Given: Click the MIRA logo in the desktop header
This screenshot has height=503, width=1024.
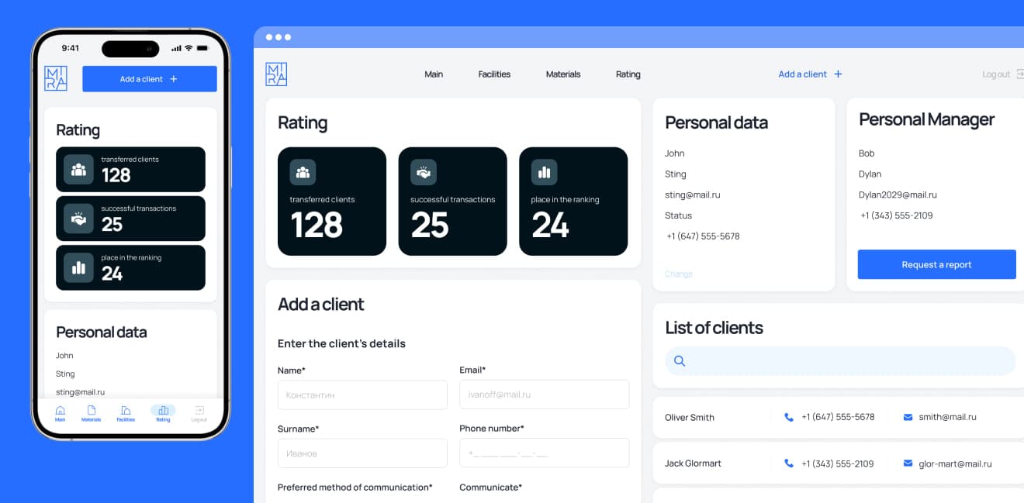Looking at the screenshot, I should pyautogui.click(x=276, y=74).
